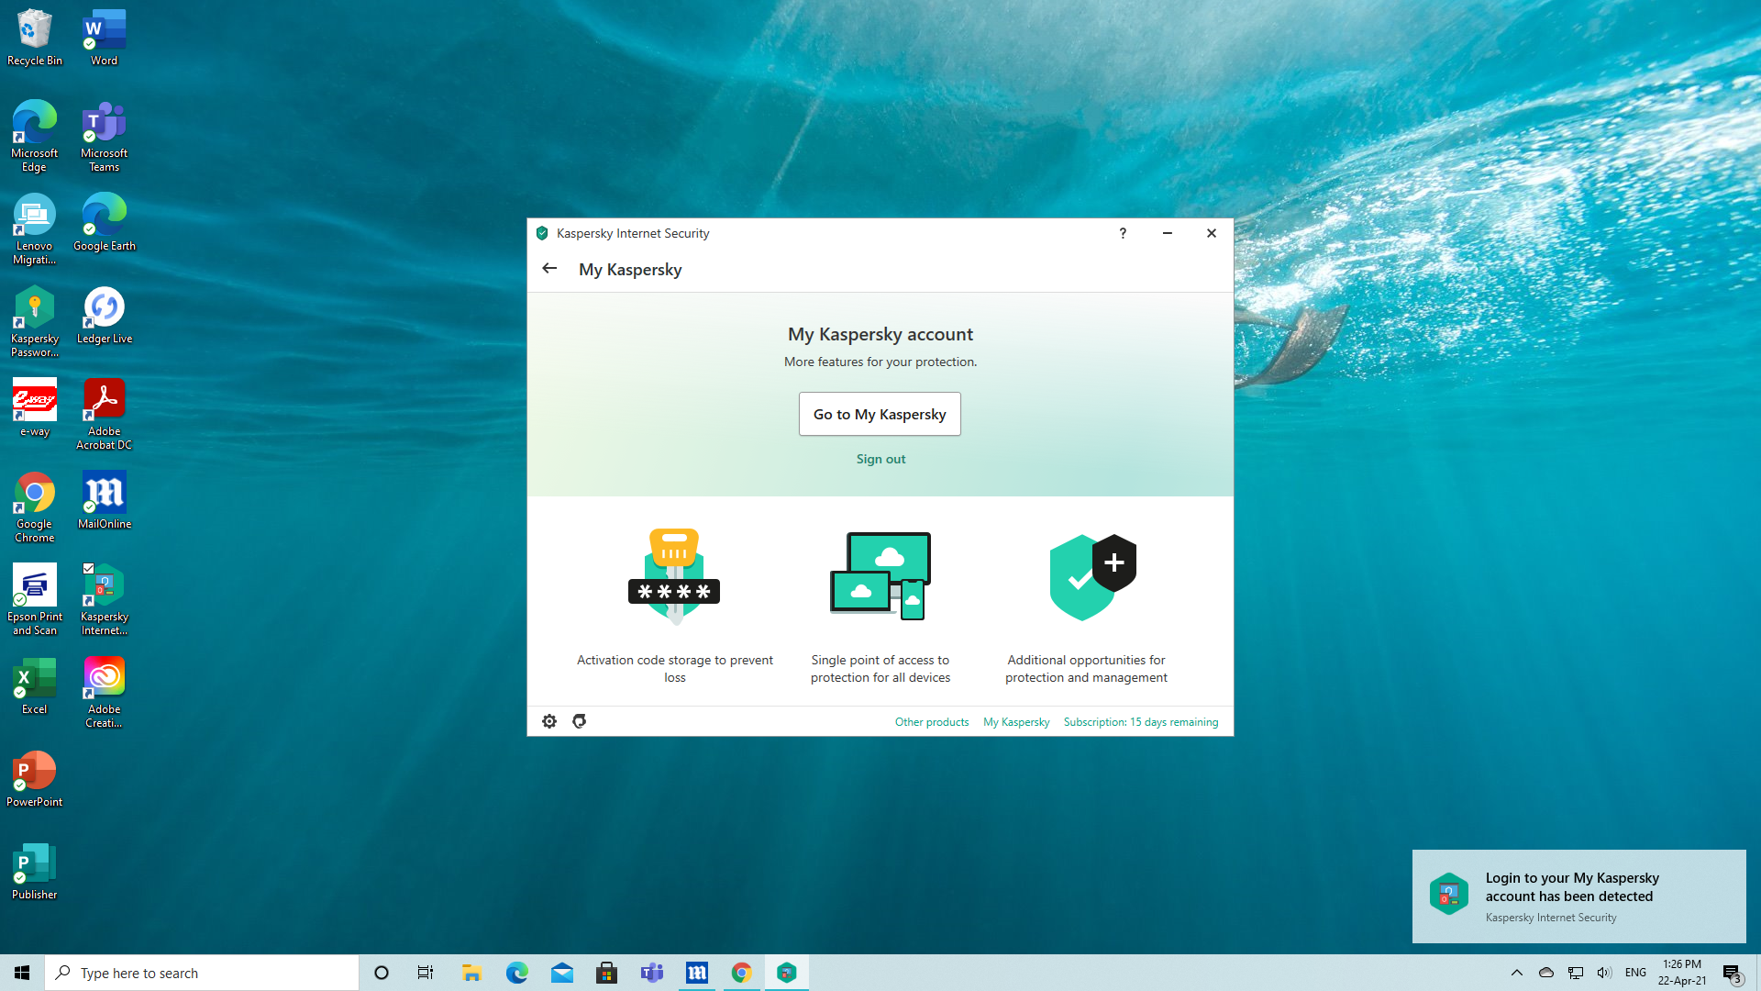Open Kaspersky settings gear icon

[x=549, y=721]
